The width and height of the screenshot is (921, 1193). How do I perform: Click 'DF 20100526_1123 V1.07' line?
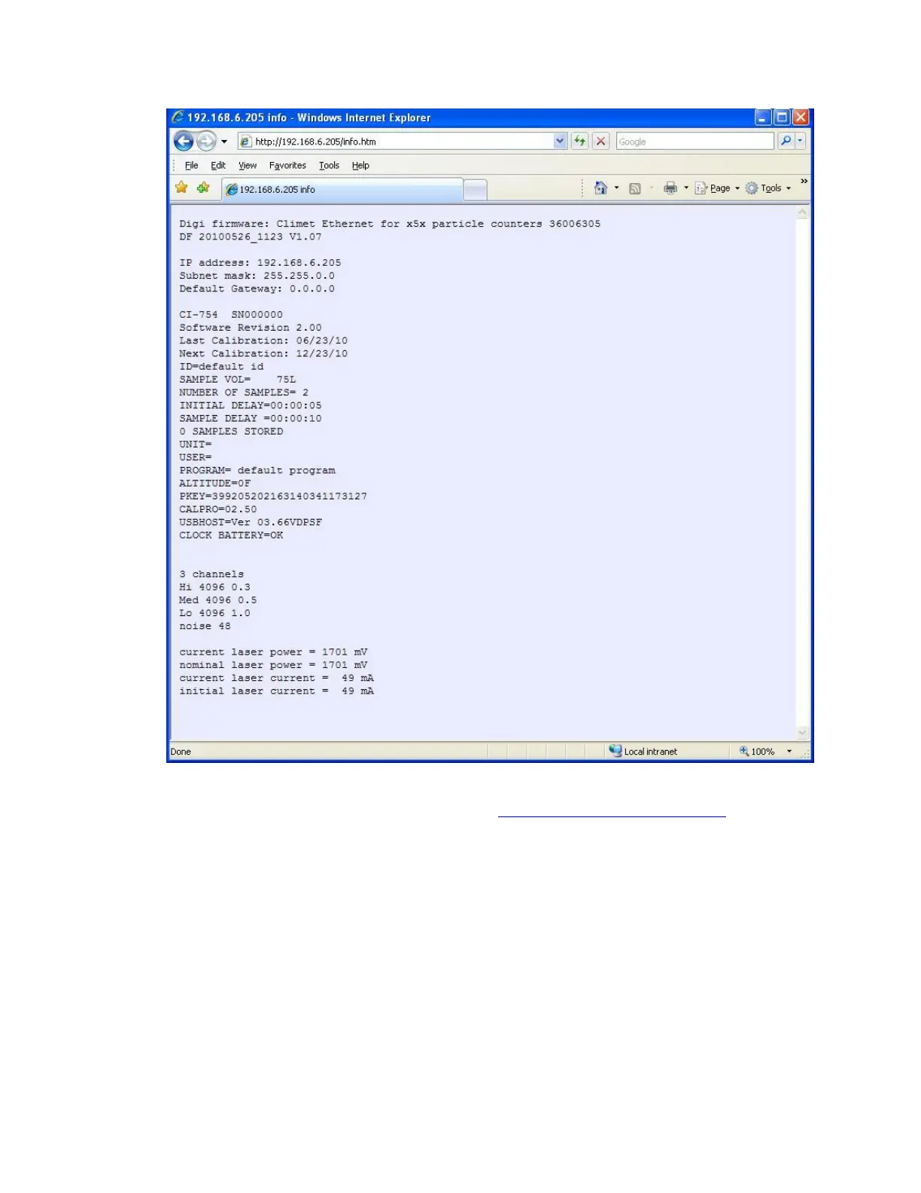pyautogui.click(x=251, y=236)
